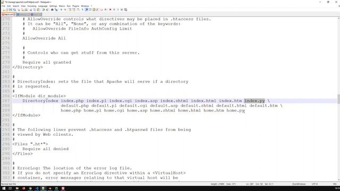Open the Encoding menu
The width and height of the screenshot is (340, 191).
click(32, 6)
